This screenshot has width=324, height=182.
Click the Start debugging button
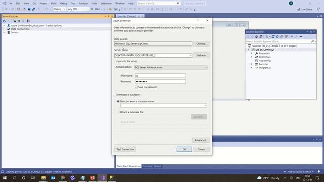(x=96, y=9)
